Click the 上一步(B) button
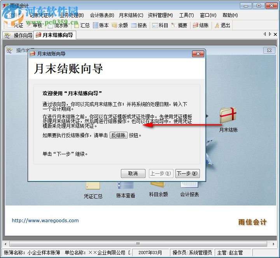This screenshot has width=280, height=258. click(161, 173)
